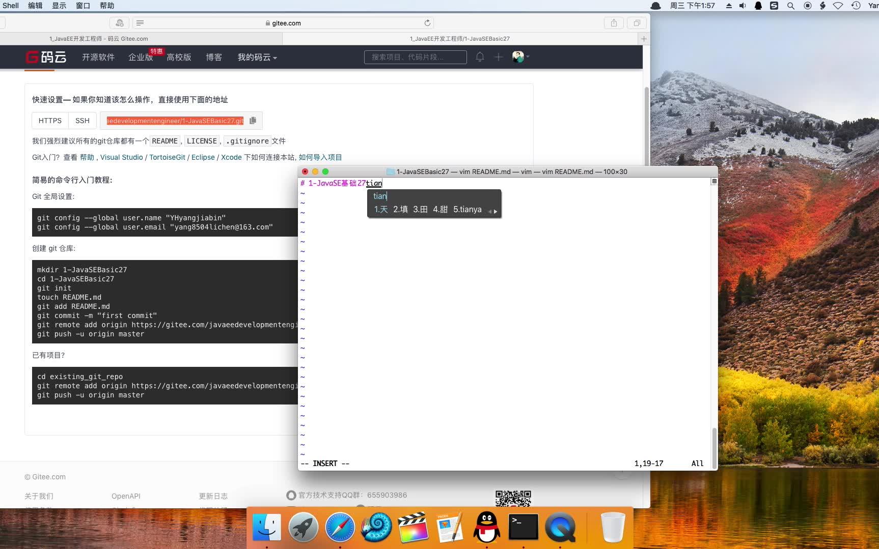Open Terminal app in Dock
This screenshot has width=879, height=549.
(524, 527)
